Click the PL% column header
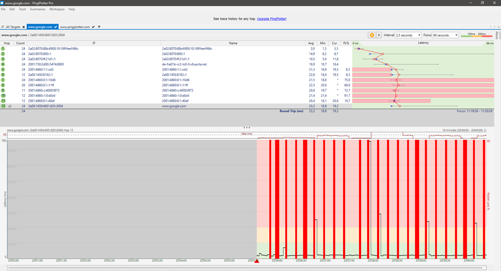 (x=347, y=44)
